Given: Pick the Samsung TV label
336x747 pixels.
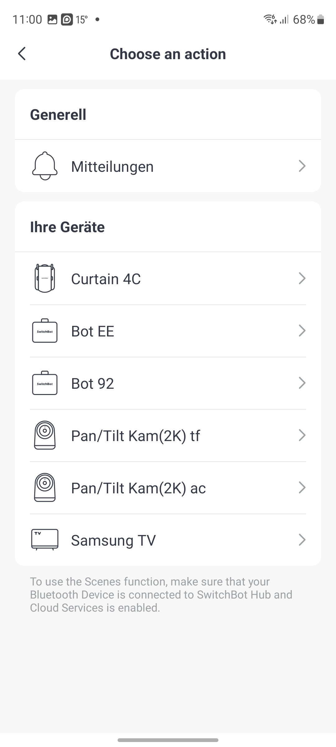Looking at the screenshot, I should click(x=113, y=540).
